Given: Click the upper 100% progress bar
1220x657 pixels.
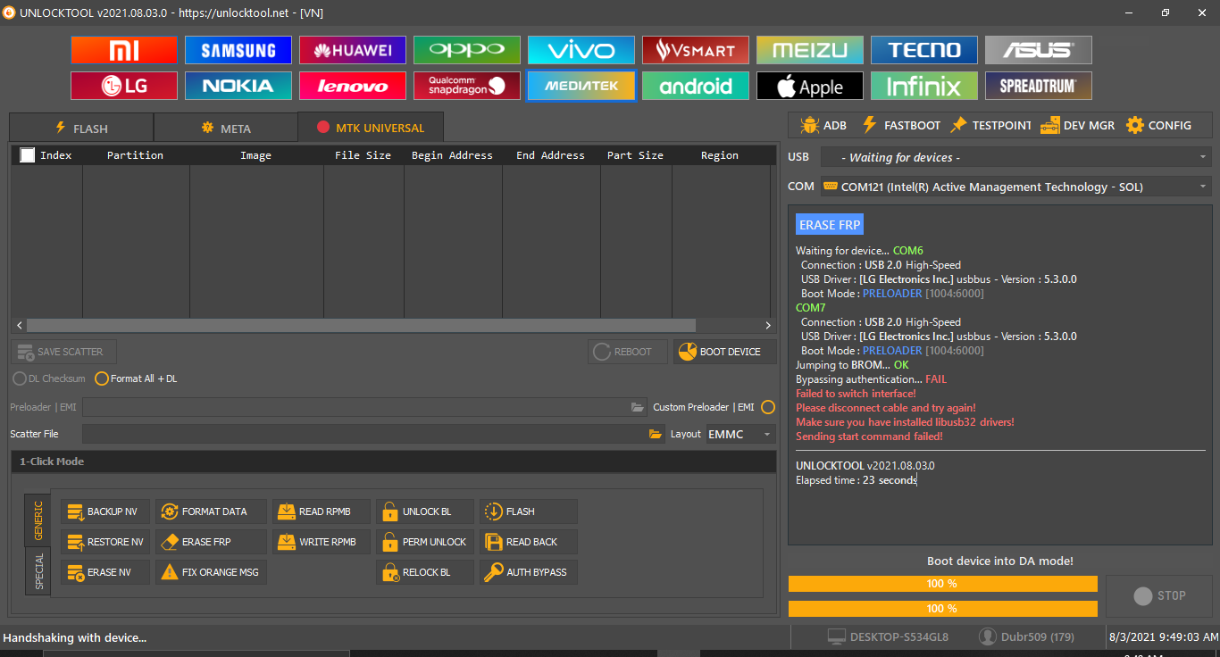Looking at the screenshot, I should (x=942, y=584).
